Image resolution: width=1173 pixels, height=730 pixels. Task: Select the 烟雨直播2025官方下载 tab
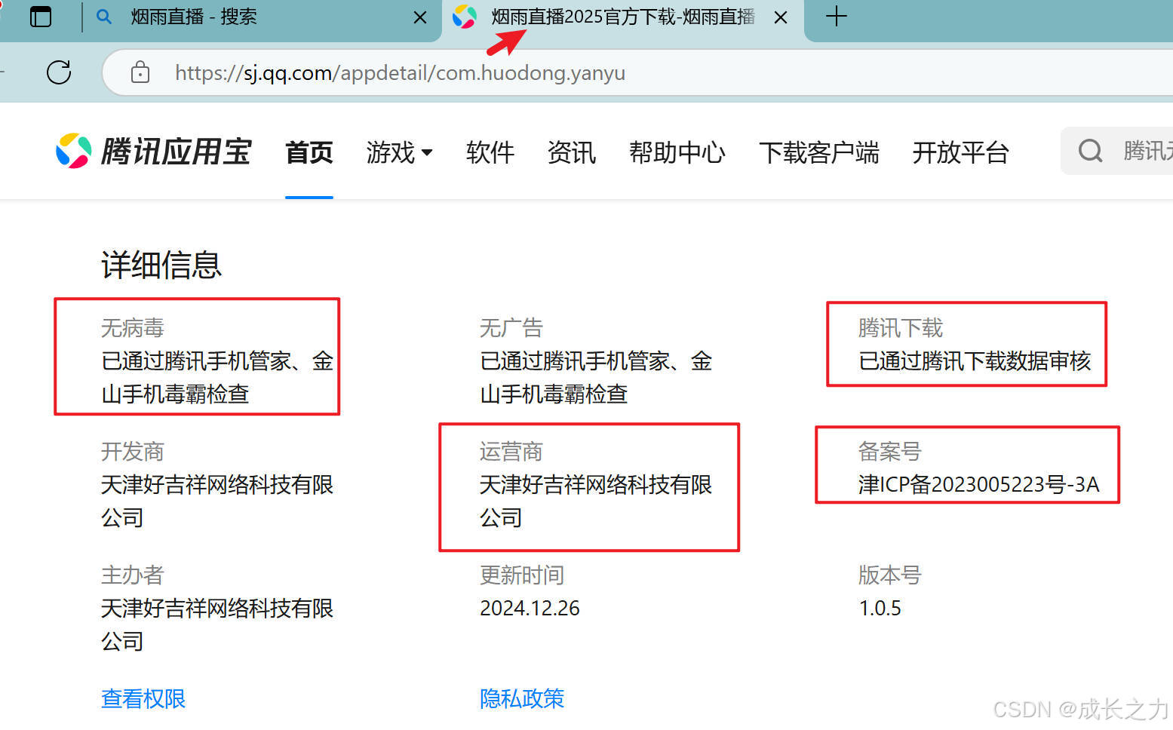[622, 17]
